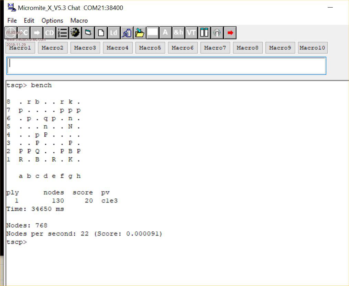
Task: Toggle the VT terminal mode icon
Action: coord(191,33)
